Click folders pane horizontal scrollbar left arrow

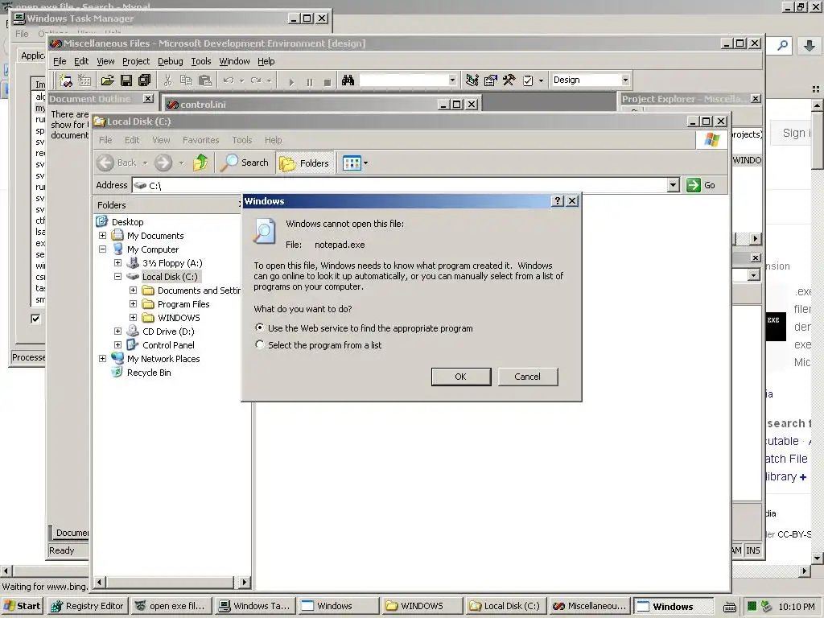(x=99, y=582)
